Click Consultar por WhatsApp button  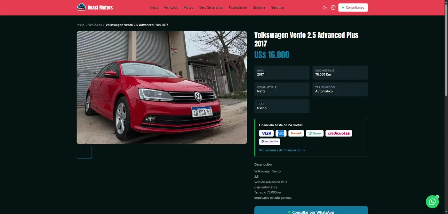point(311,210)
